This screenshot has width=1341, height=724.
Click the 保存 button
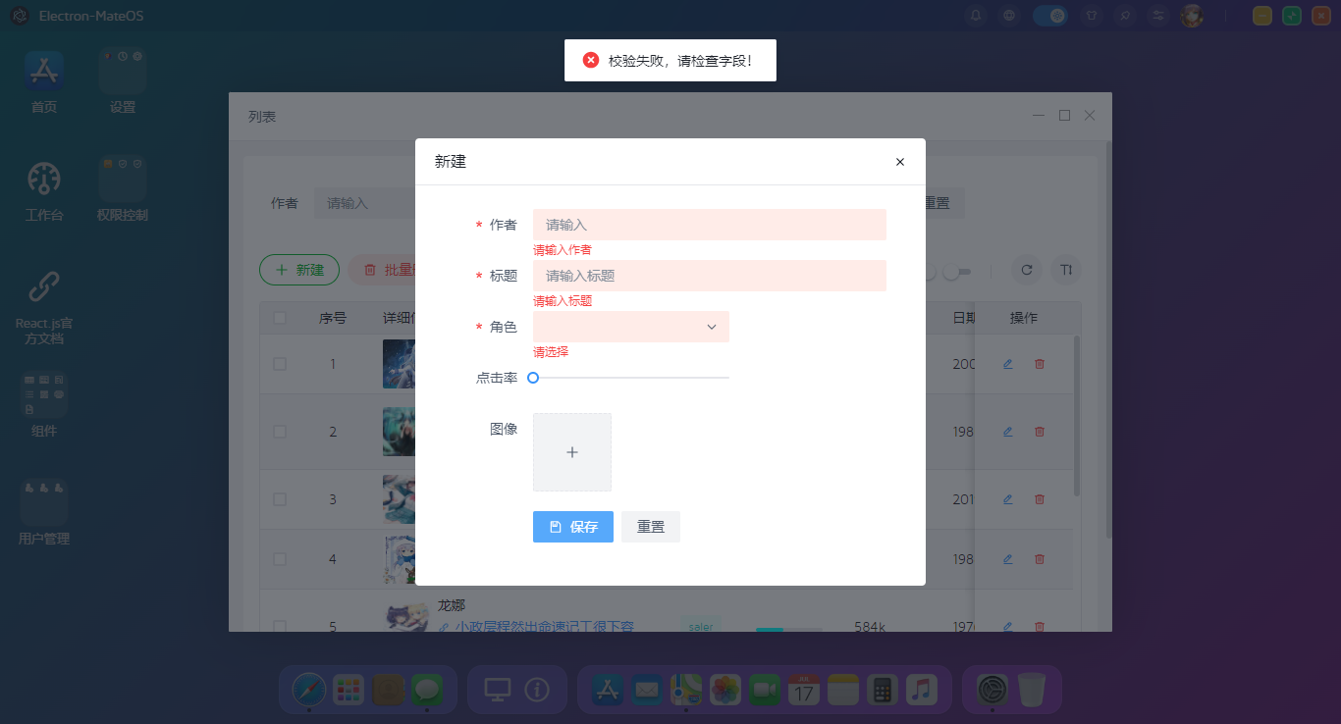click(x=572, y=527)
